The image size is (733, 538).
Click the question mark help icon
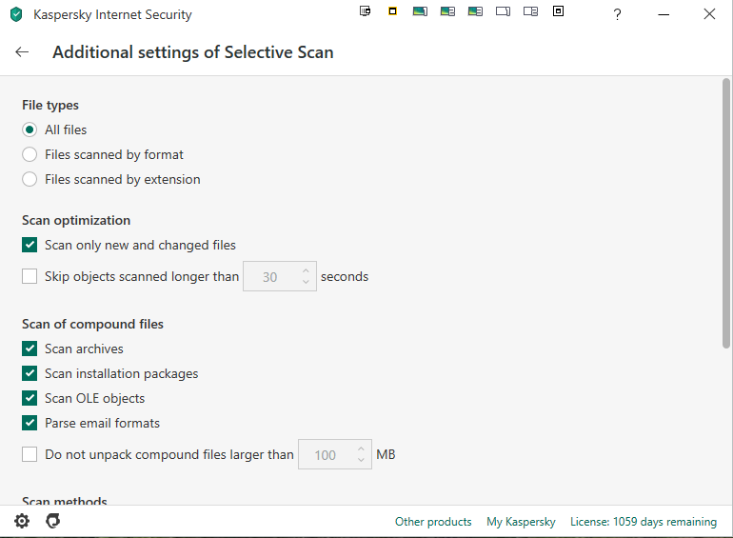click(x=618, y=14)
